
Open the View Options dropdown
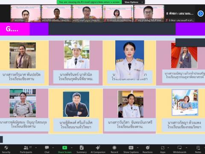click(133, 2)
